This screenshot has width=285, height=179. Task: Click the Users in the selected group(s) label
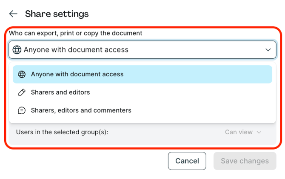[x=62, y=132]
